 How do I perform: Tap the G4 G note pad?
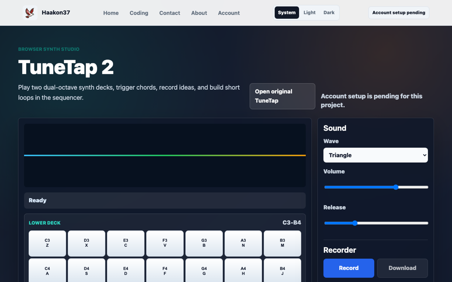click(x=204, y=271)
